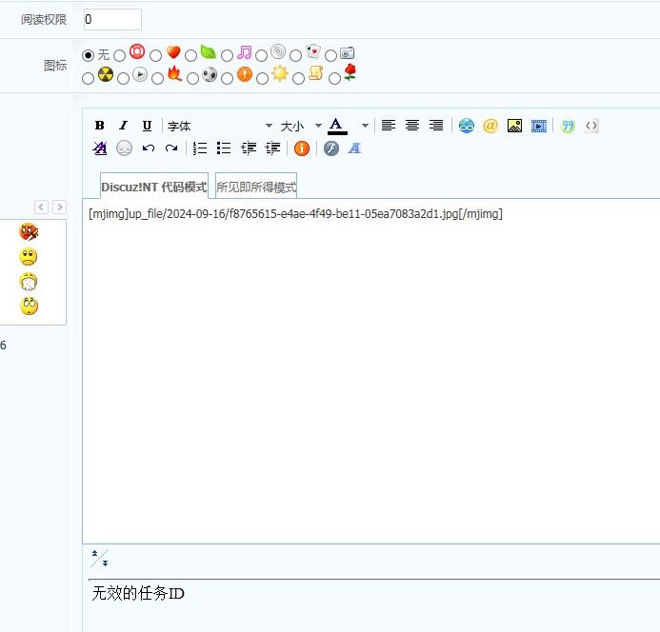Toggle underline formatting
The image size is (660, 632).
147,126
